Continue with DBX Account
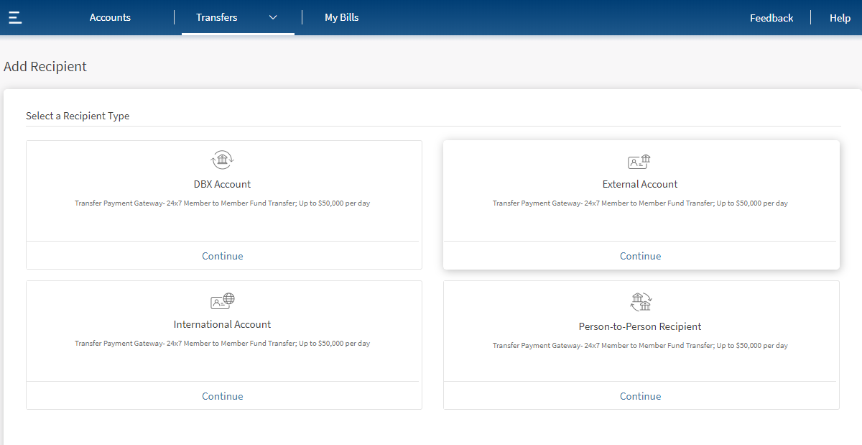 (223, 256)
